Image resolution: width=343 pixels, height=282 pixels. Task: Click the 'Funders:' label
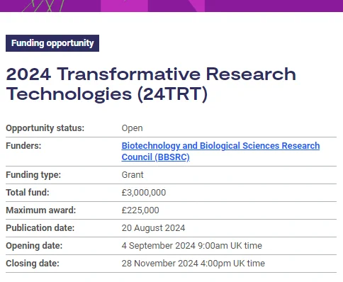pyautogui.click(x=23, y=146)
